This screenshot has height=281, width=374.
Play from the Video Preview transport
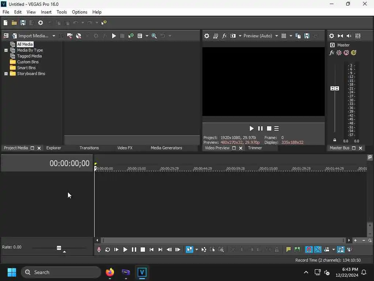tap(251, 128)
